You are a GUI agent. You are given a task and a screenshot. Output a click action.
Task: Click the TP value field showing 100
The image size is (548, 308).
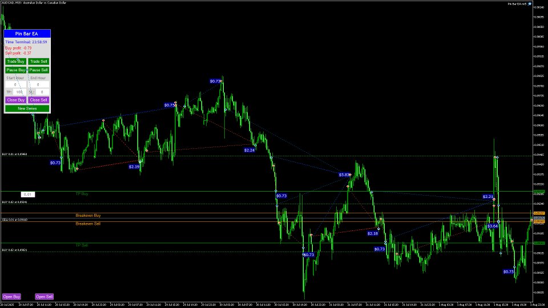[19, 92]
